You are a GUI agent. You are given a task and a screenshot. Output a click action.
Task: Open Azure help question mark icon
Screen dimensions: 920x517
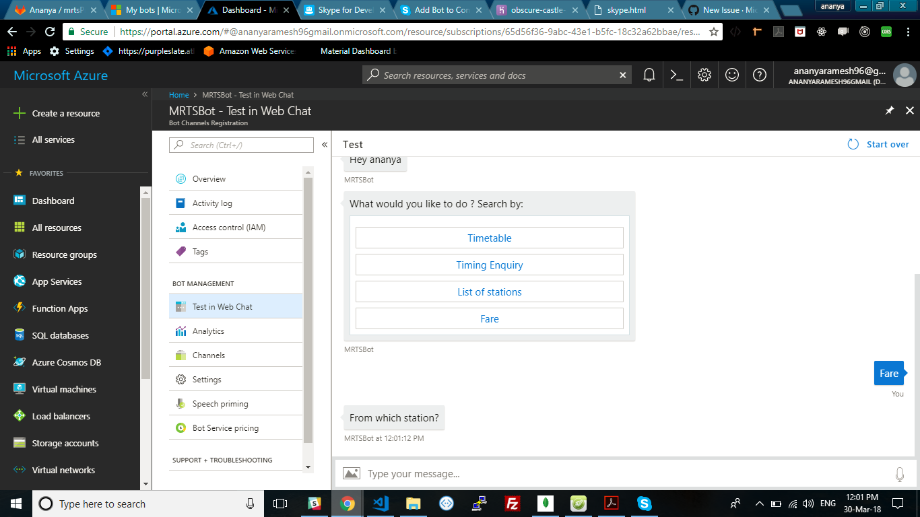[x=760, y=75]
